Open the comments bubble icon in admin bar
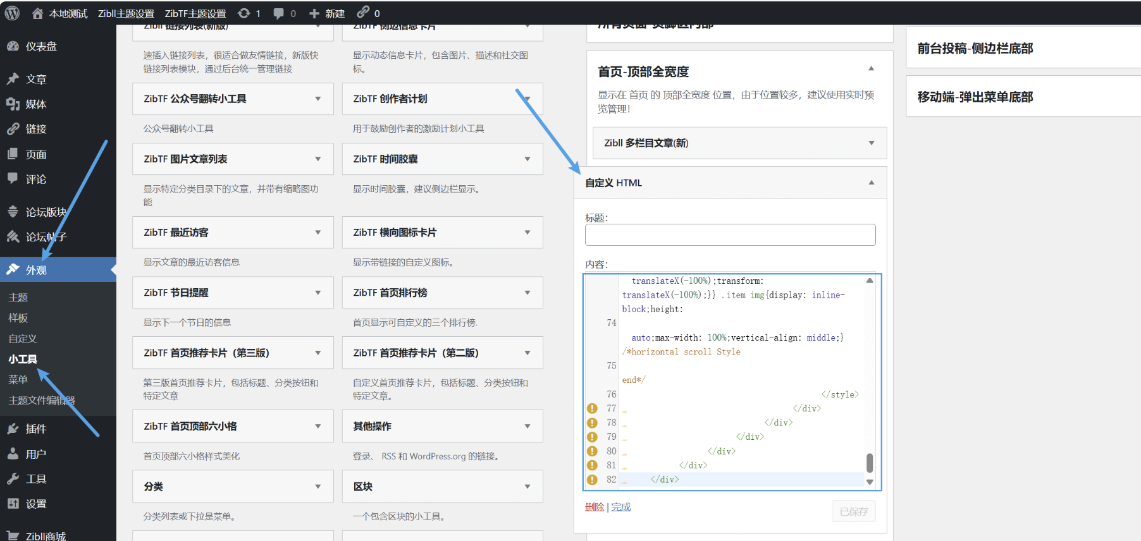1141x541 pixels. 278,13
